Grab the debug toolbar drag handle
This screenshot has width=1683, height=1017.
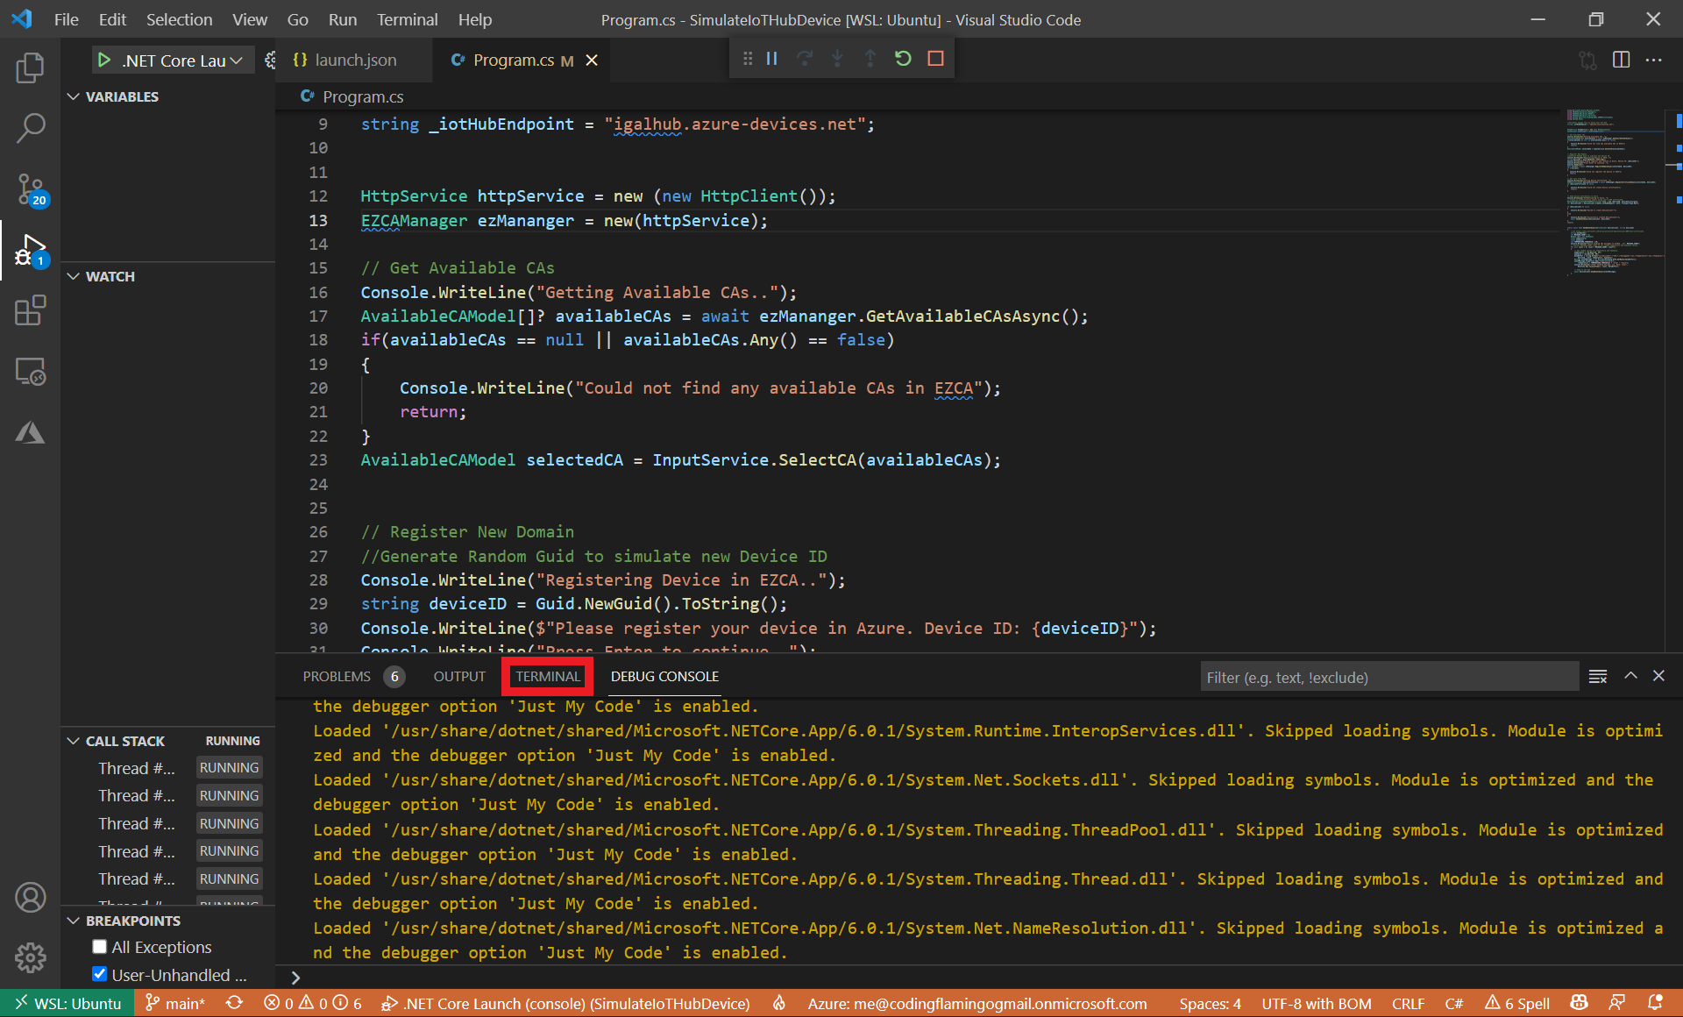747,59
